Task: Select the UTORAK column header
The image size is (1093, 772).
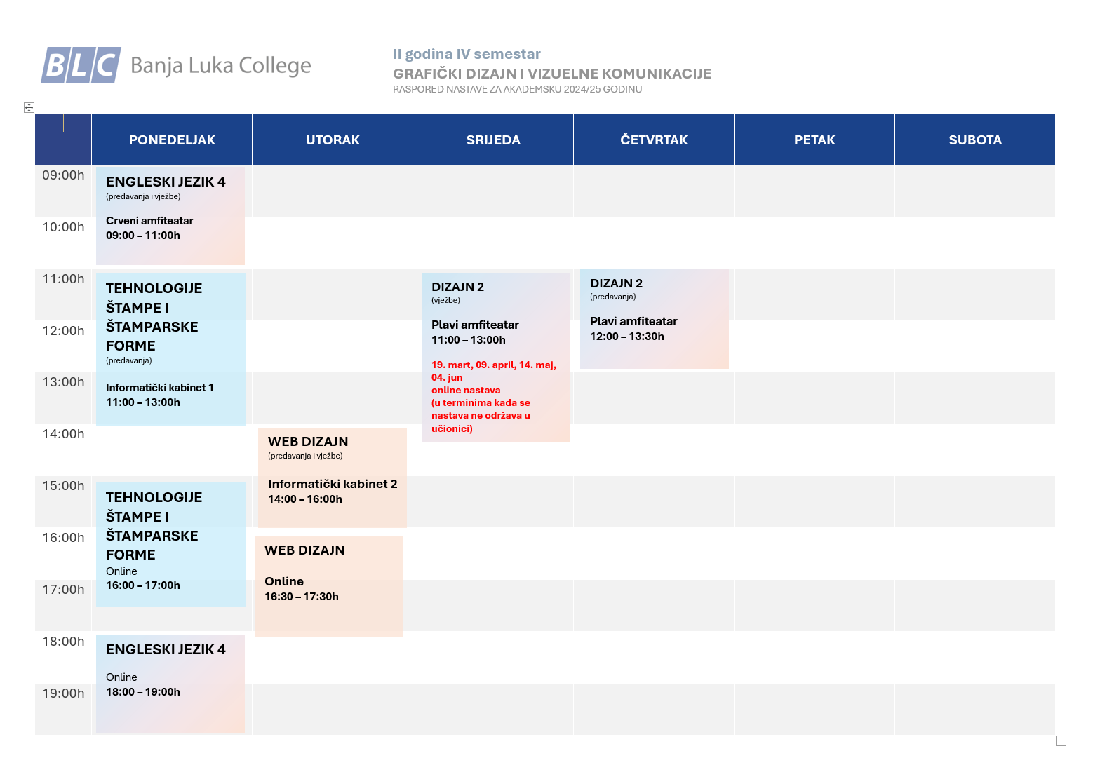Action: click(333, 140)
